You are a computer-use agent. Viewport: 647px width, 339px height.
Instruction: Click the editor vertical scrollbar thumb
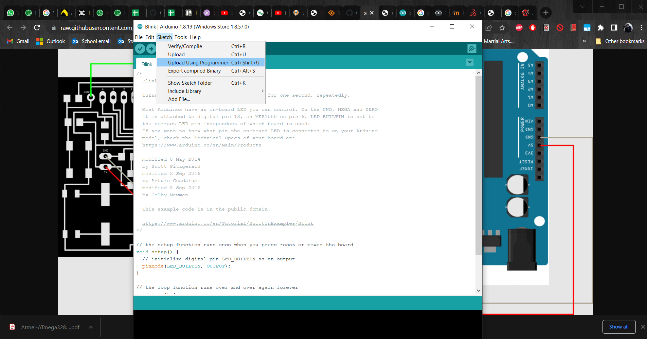tap(479, 165)
